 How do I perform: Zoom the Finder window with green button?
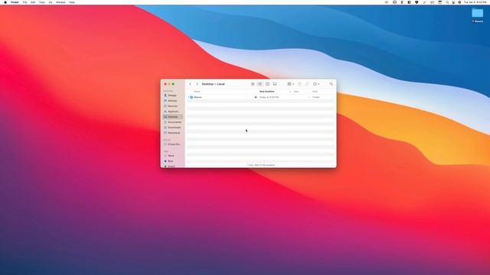173,84
